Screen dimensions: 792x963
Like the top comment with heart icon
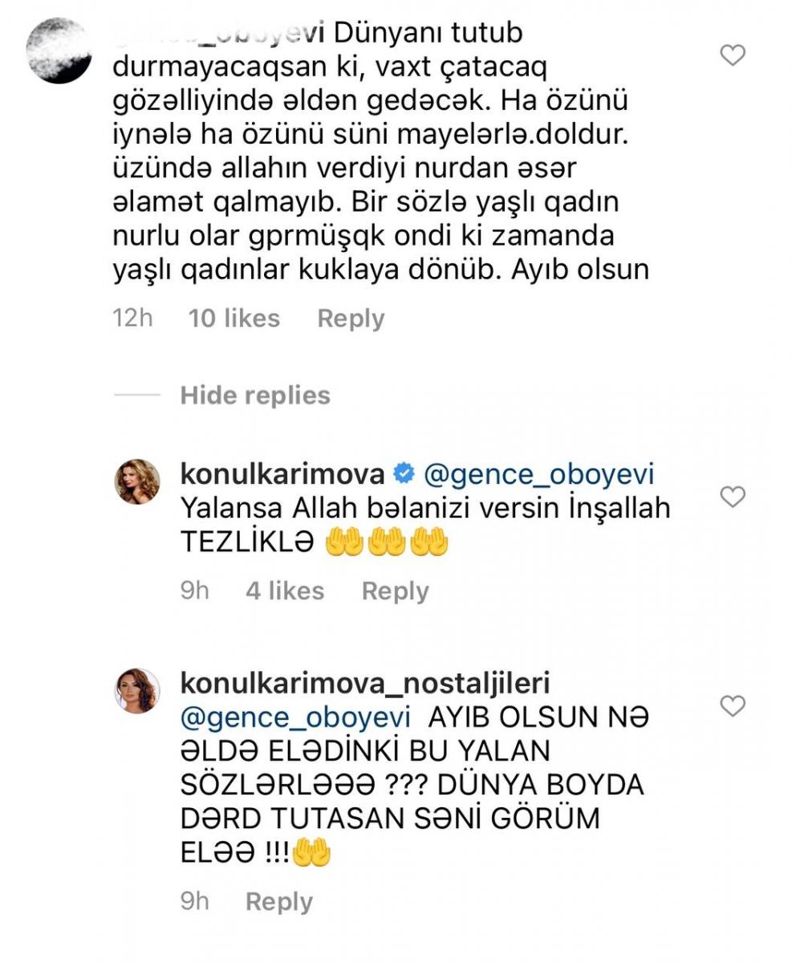[733, 55]
